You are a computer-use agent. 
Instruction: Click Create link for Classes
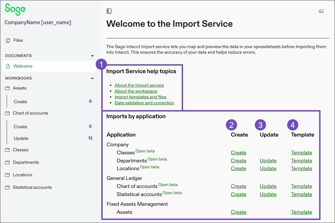238,153
